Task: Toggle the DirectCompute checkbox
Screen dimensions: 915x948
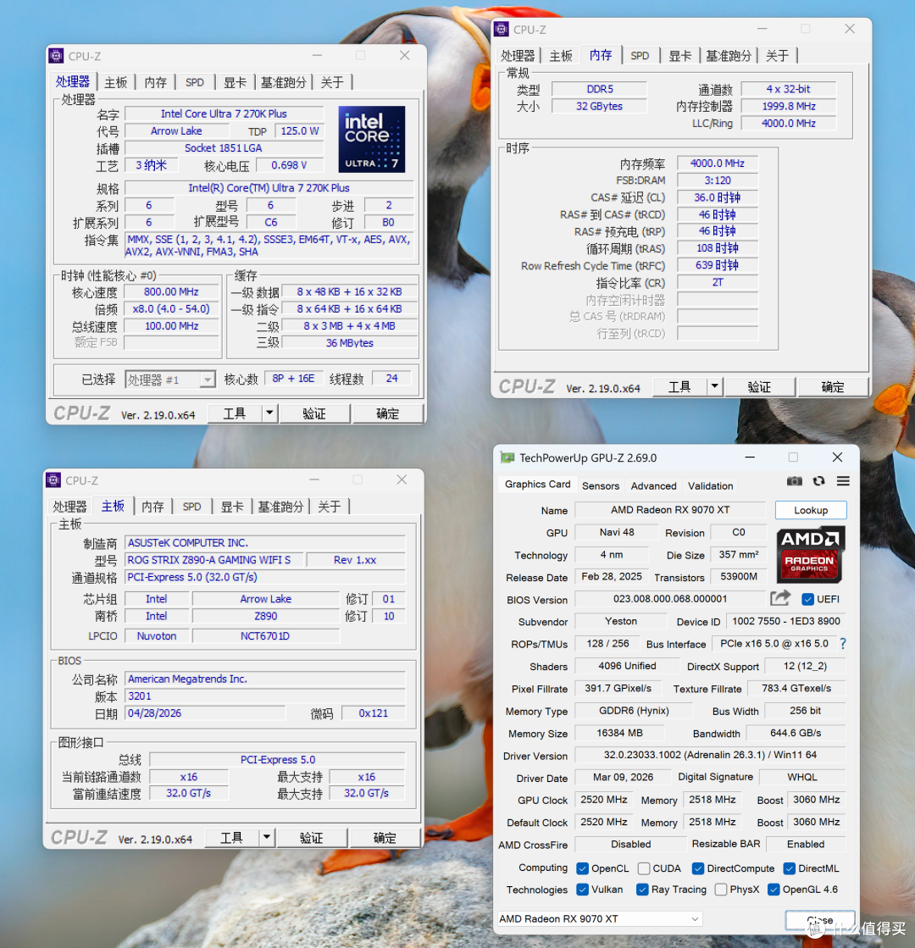Action: (x=698, y=868)
